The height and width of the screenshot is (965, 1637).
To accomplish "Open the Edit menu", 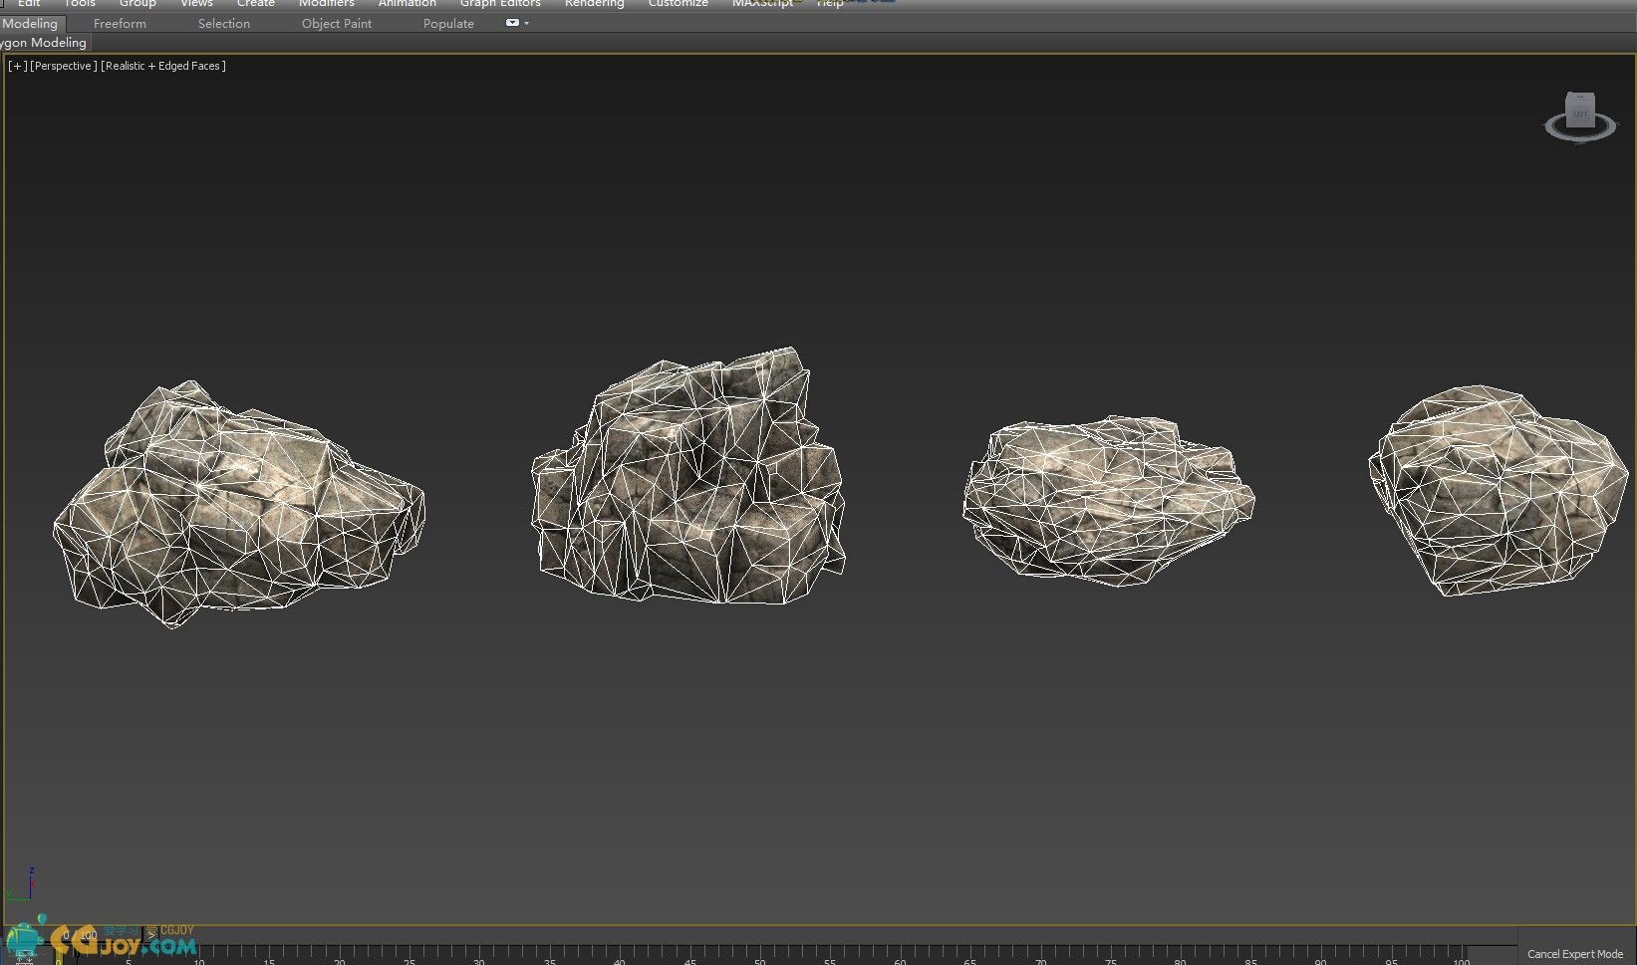I will (29, 4).
